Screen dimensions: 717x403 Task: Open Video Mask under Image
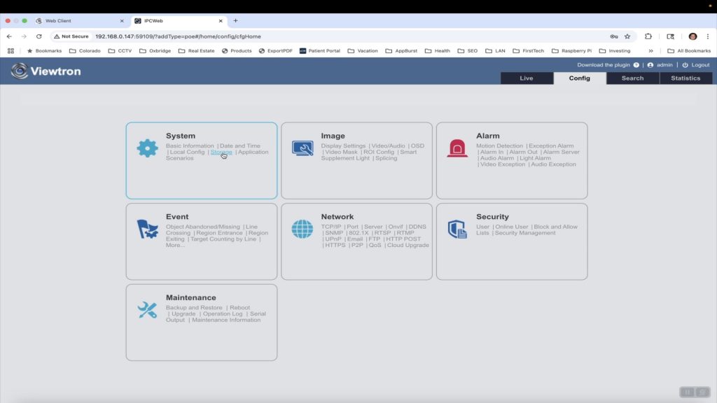[341, 152]
